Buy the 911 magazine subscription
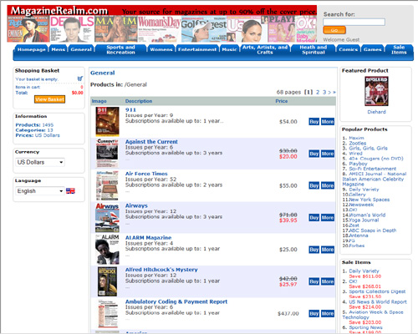The height and width of the screenshot is (334, 418). point(313,122)
